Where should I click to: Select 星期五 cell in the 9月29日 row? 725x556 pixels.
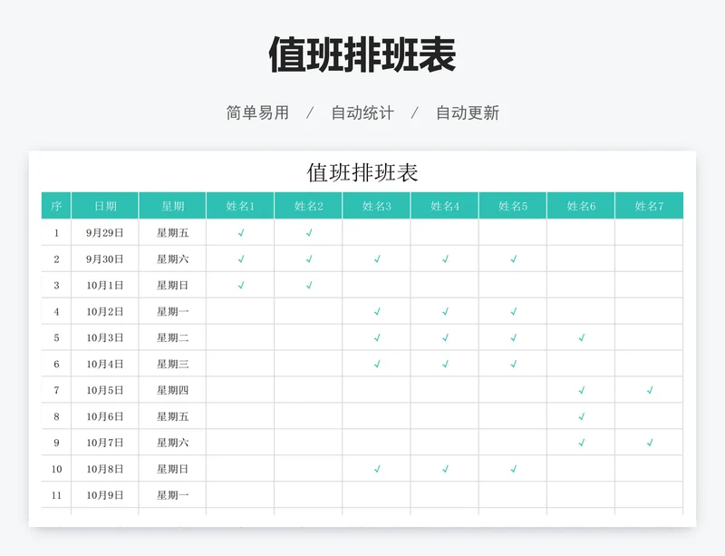[172, 233]
